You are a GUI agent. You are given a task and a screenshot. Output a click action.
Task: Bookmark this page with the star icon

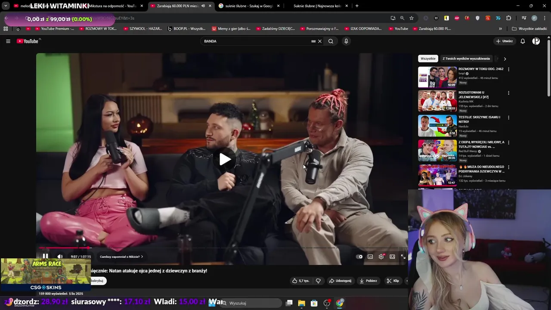tap(412, 18)
